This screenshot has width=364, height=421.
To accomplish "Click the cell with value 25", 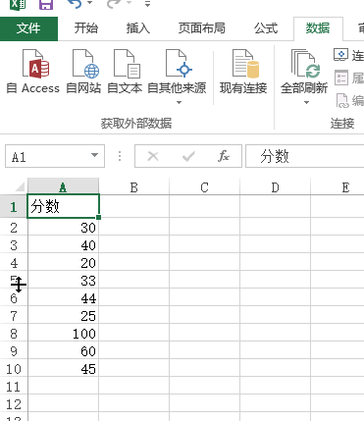I will click(63, 315).
